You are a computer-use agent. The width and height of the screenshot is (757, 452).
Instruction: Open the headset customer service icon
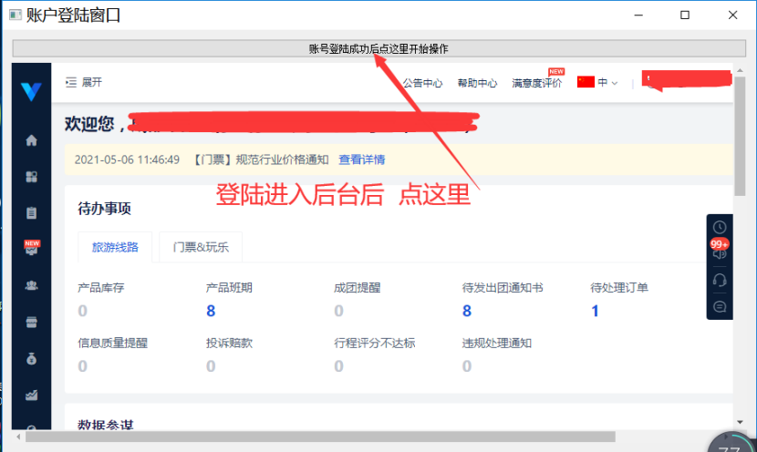coord(720,280)
